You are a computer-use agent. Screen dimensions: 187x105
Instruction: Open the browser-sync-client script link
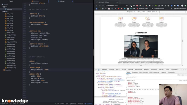111,80
